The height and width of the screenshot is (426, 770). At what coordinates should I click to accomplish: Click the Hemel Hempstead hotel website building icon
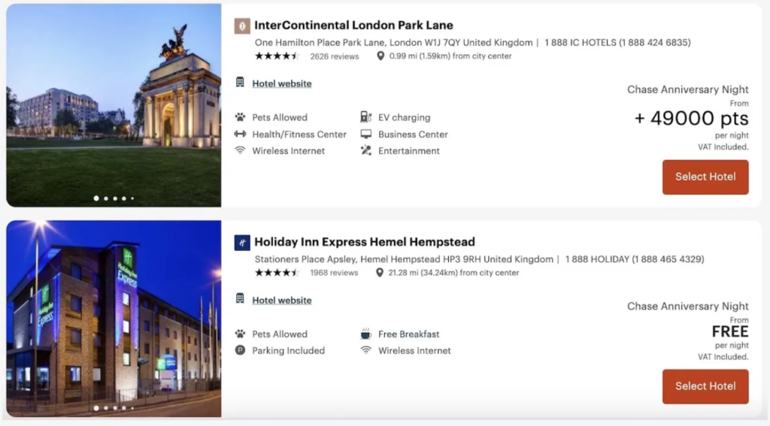click(x=240, y=298)
